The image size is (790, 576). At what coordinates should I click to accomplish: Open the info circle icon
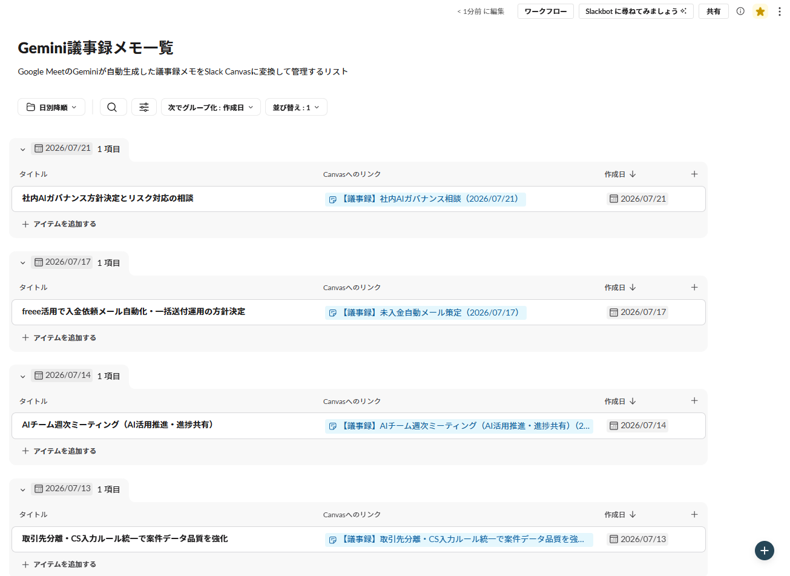pos(740,11)
